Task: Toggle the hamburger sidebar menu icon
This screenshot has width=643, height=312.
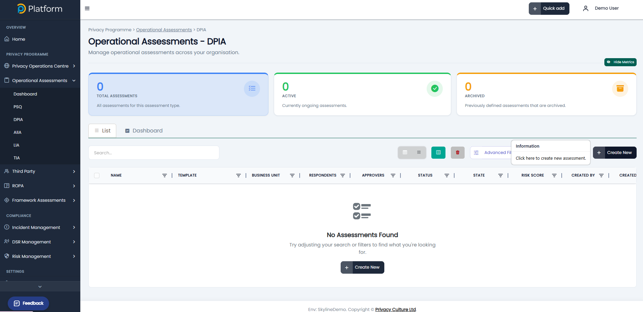Action: coord(87,8)
